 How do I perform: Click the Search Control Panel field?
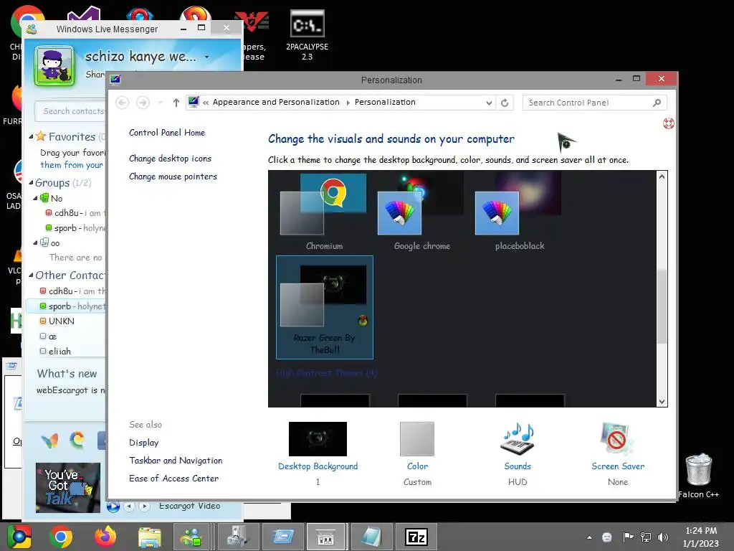594,103
